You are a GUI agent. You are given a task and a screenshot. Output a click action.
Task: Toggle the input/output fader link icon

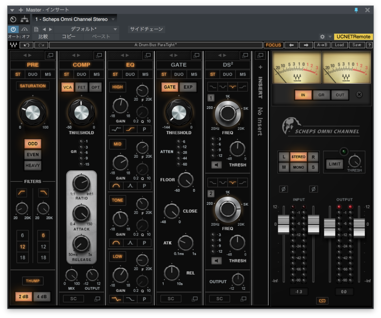322,301
